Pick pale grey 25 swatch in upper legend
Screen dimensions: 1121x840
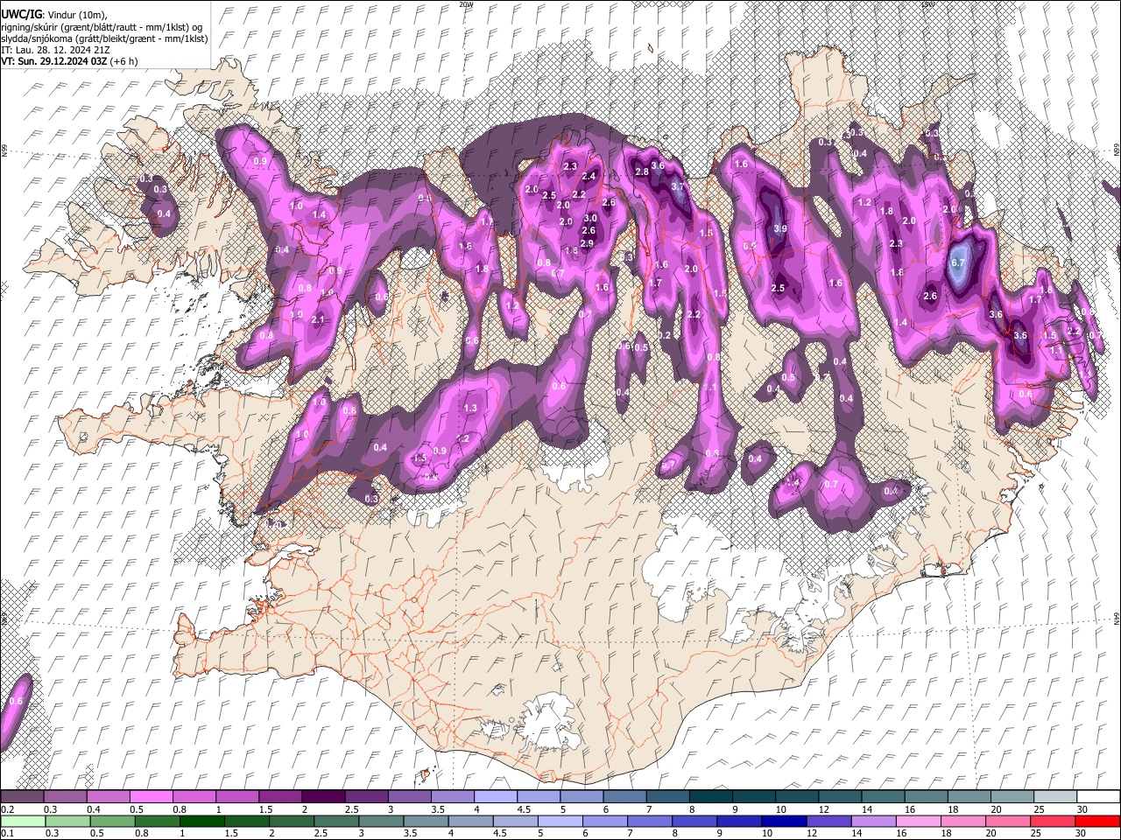point(1056,796)
